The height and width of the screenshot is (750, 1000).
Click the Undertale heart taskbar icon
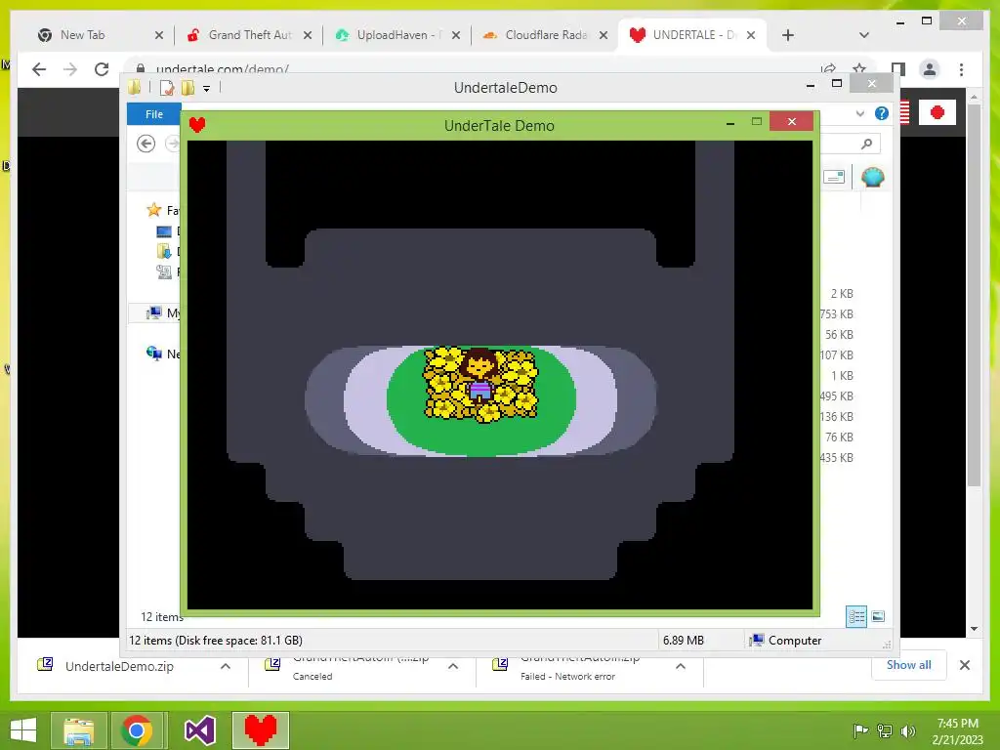[261, 730]
